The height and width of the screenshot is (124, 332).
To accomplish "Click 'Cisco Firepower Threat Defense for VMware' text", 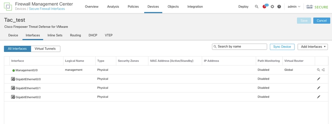I will pos(36,27).
